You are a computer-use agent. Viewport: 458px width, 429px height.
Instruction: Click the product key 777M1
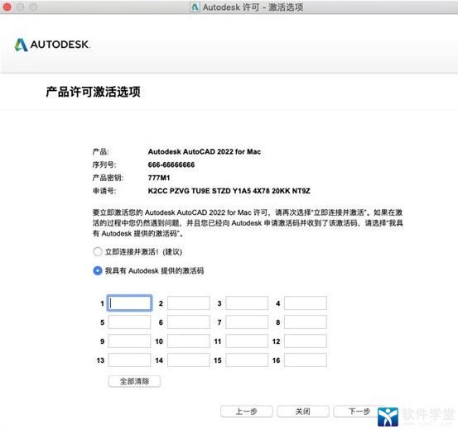click(159, 178)
